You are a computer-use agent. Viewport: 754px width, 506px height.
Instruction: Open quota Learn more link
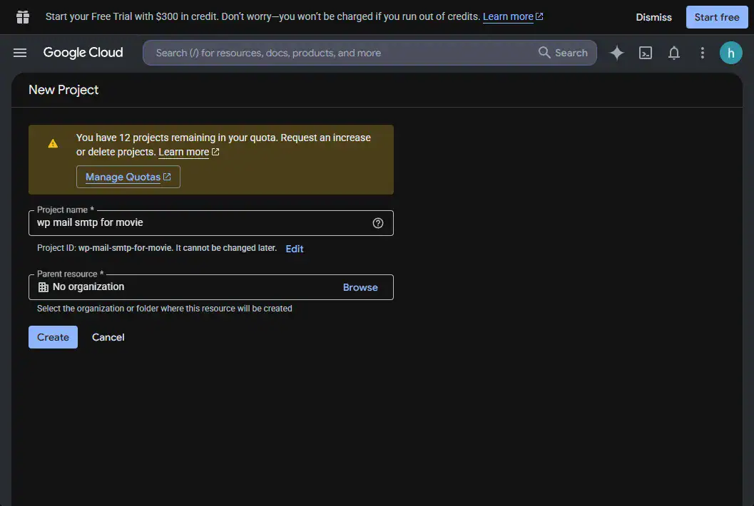pyautogui.click(x=188, y=153)
